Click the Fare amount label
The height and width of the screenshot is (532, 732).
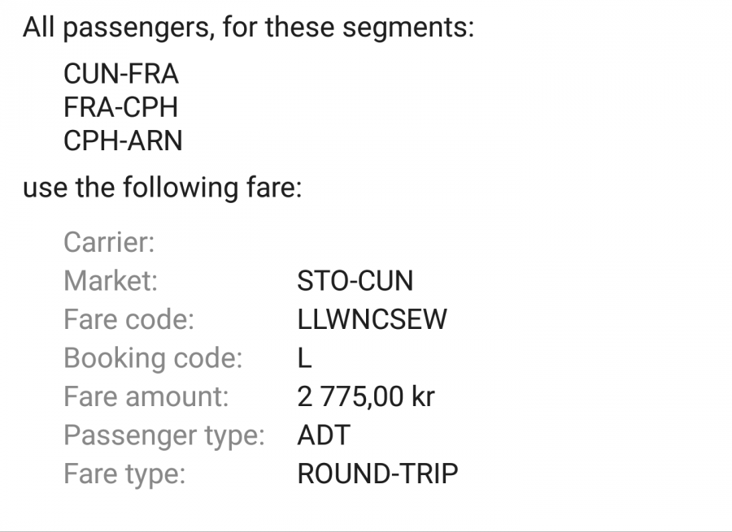click(x=146, y=397)
